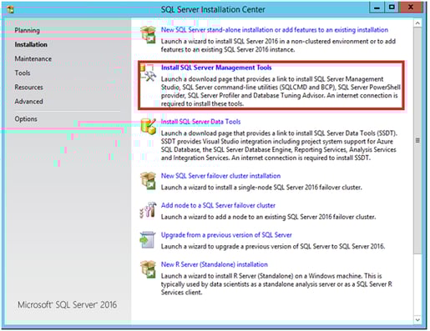Image resolution: width=430 pixels, height=331 pixels.
Task: Click the application icon in title bar
Action: tap(10, 10)
